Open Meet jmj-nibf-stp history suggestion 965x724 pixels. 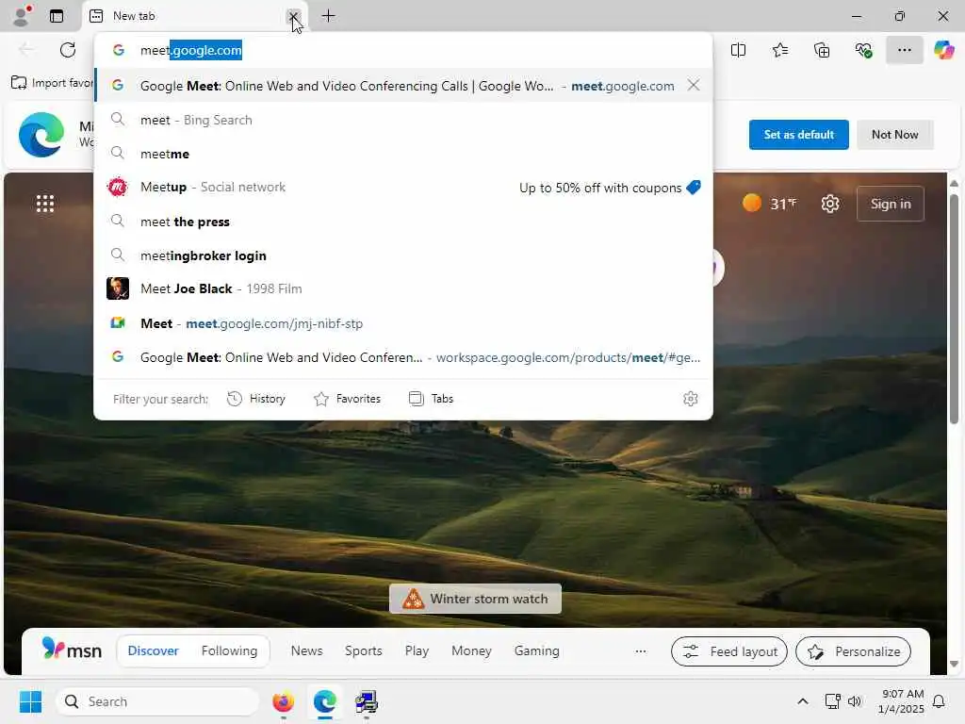tap(403, 323)
